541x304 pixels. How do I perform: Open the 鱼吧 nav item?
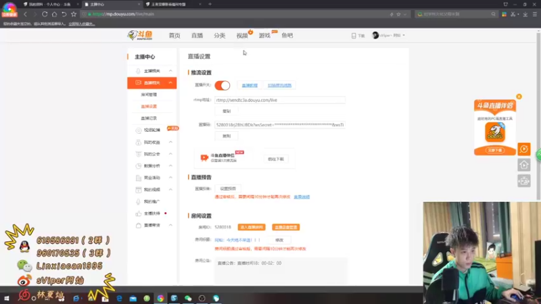point(287,36)
